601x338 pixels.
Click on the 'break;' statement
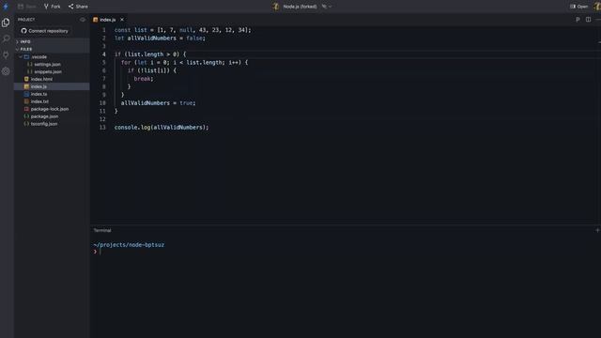pos(144,79)
